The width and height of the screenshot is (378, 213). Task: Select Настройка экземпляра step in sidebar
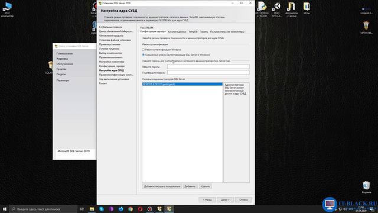click(x=112, y=62)
